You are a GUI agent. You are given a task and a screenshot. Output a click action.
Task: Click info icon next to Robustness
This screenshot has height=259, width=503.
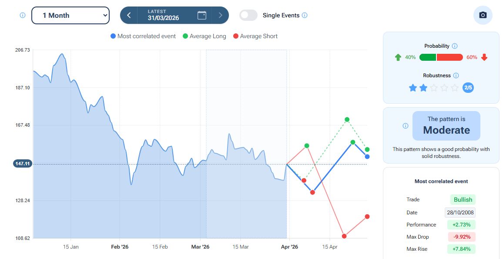tap(456, 75)
